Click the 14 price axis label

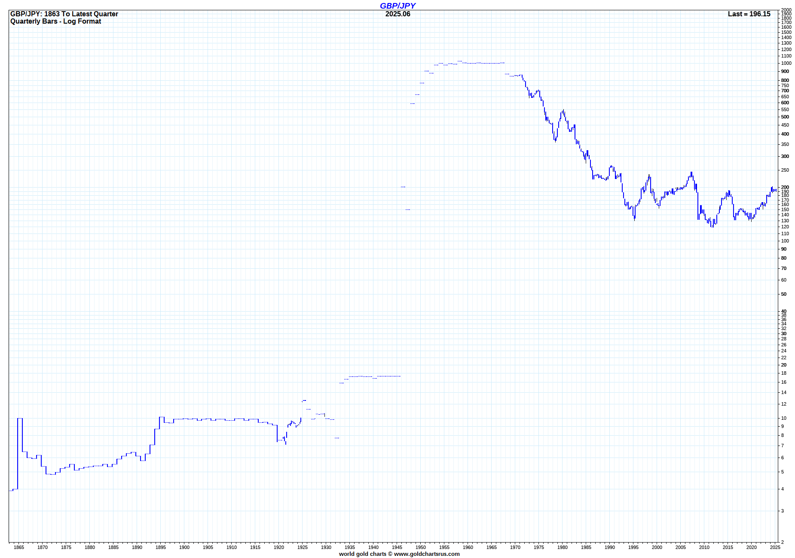coord(784,392)
